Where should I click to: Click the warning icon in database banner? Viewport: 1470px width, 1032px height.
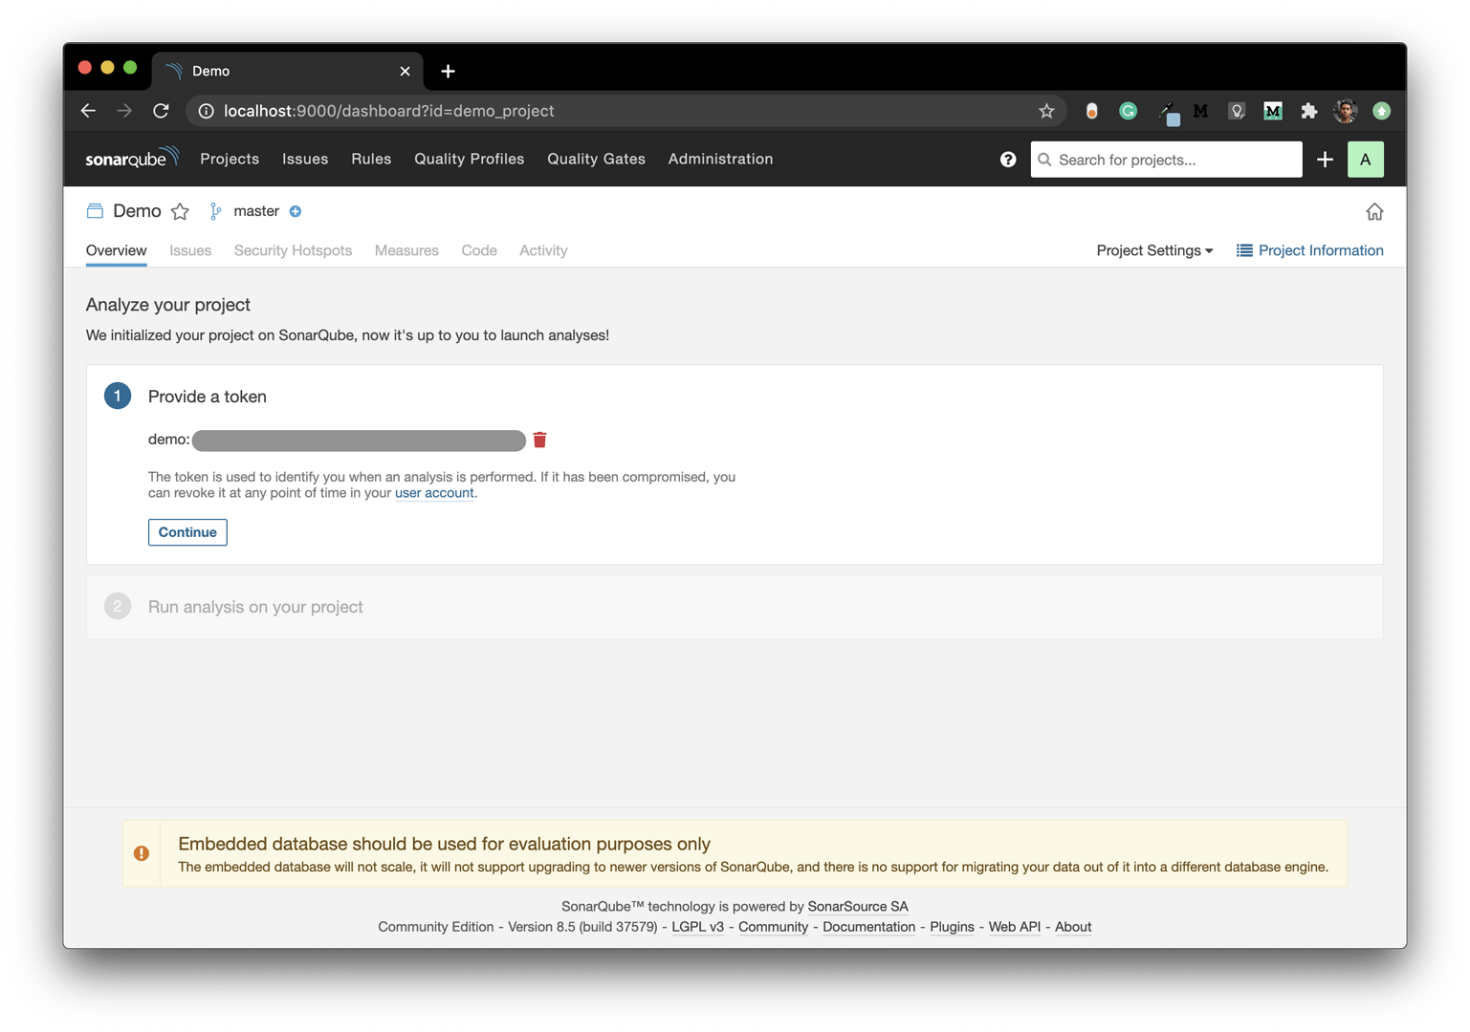click(142, 853)
